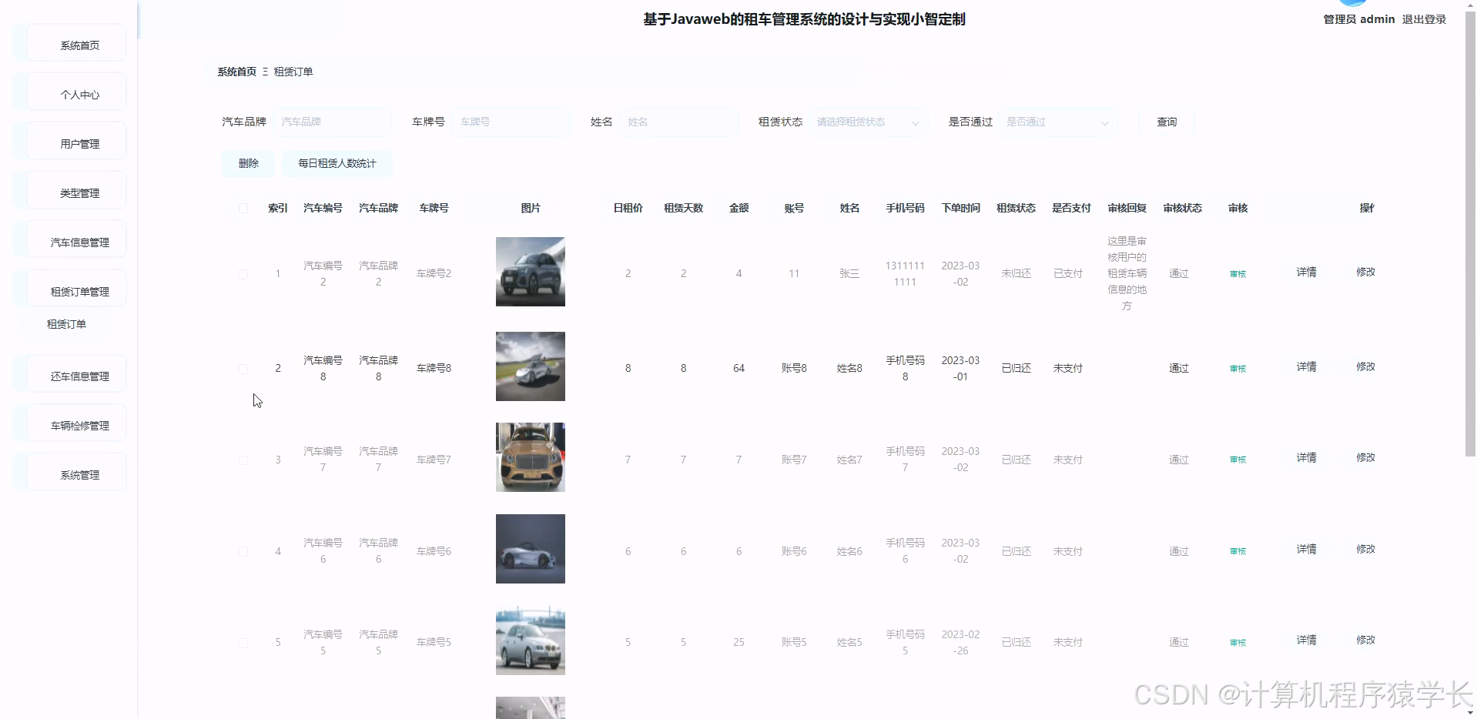Open the 是否通过 dropdown
1477x719 pixels.
[x=1058, y=122]
